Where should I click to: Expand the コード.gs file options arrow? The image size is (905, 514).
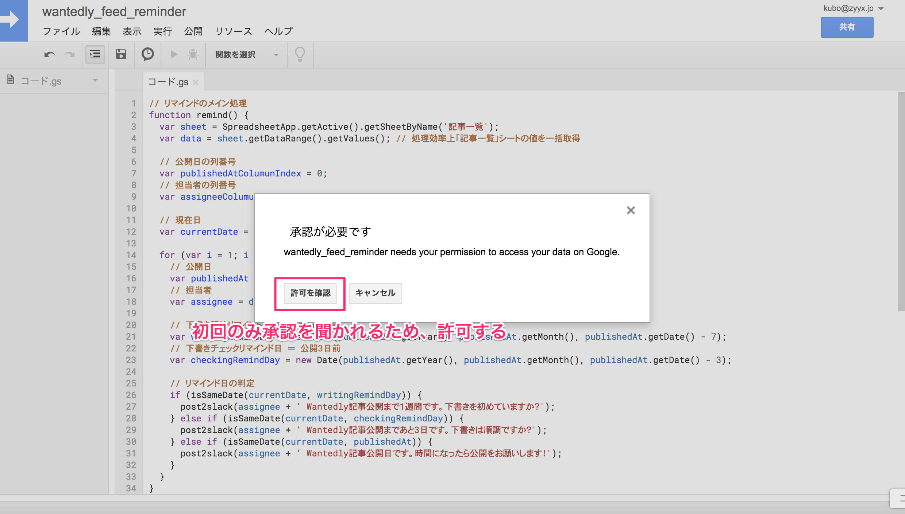click(x=95, y=80)
